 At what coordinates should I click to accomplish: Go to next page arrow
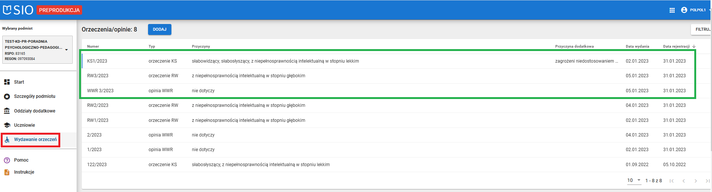(695, 181)
